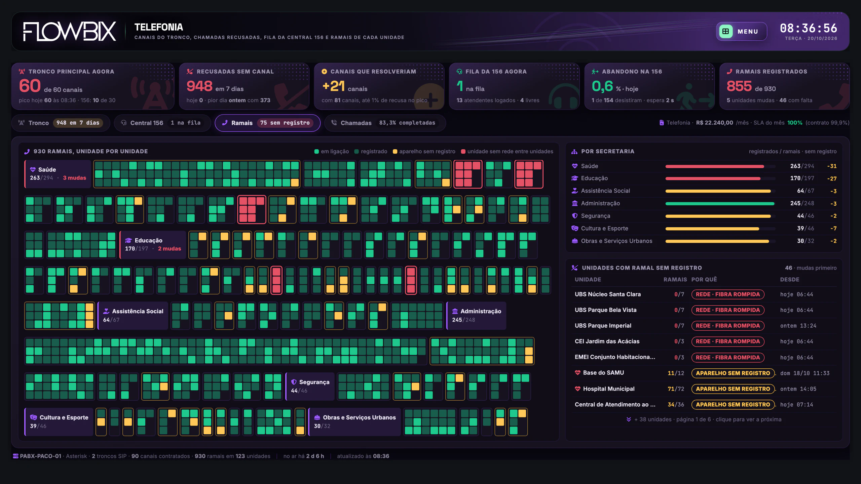Click the Unidades com ramal sem registro icon
Viewport: 861px width, 484px height.
pos(575,268)
